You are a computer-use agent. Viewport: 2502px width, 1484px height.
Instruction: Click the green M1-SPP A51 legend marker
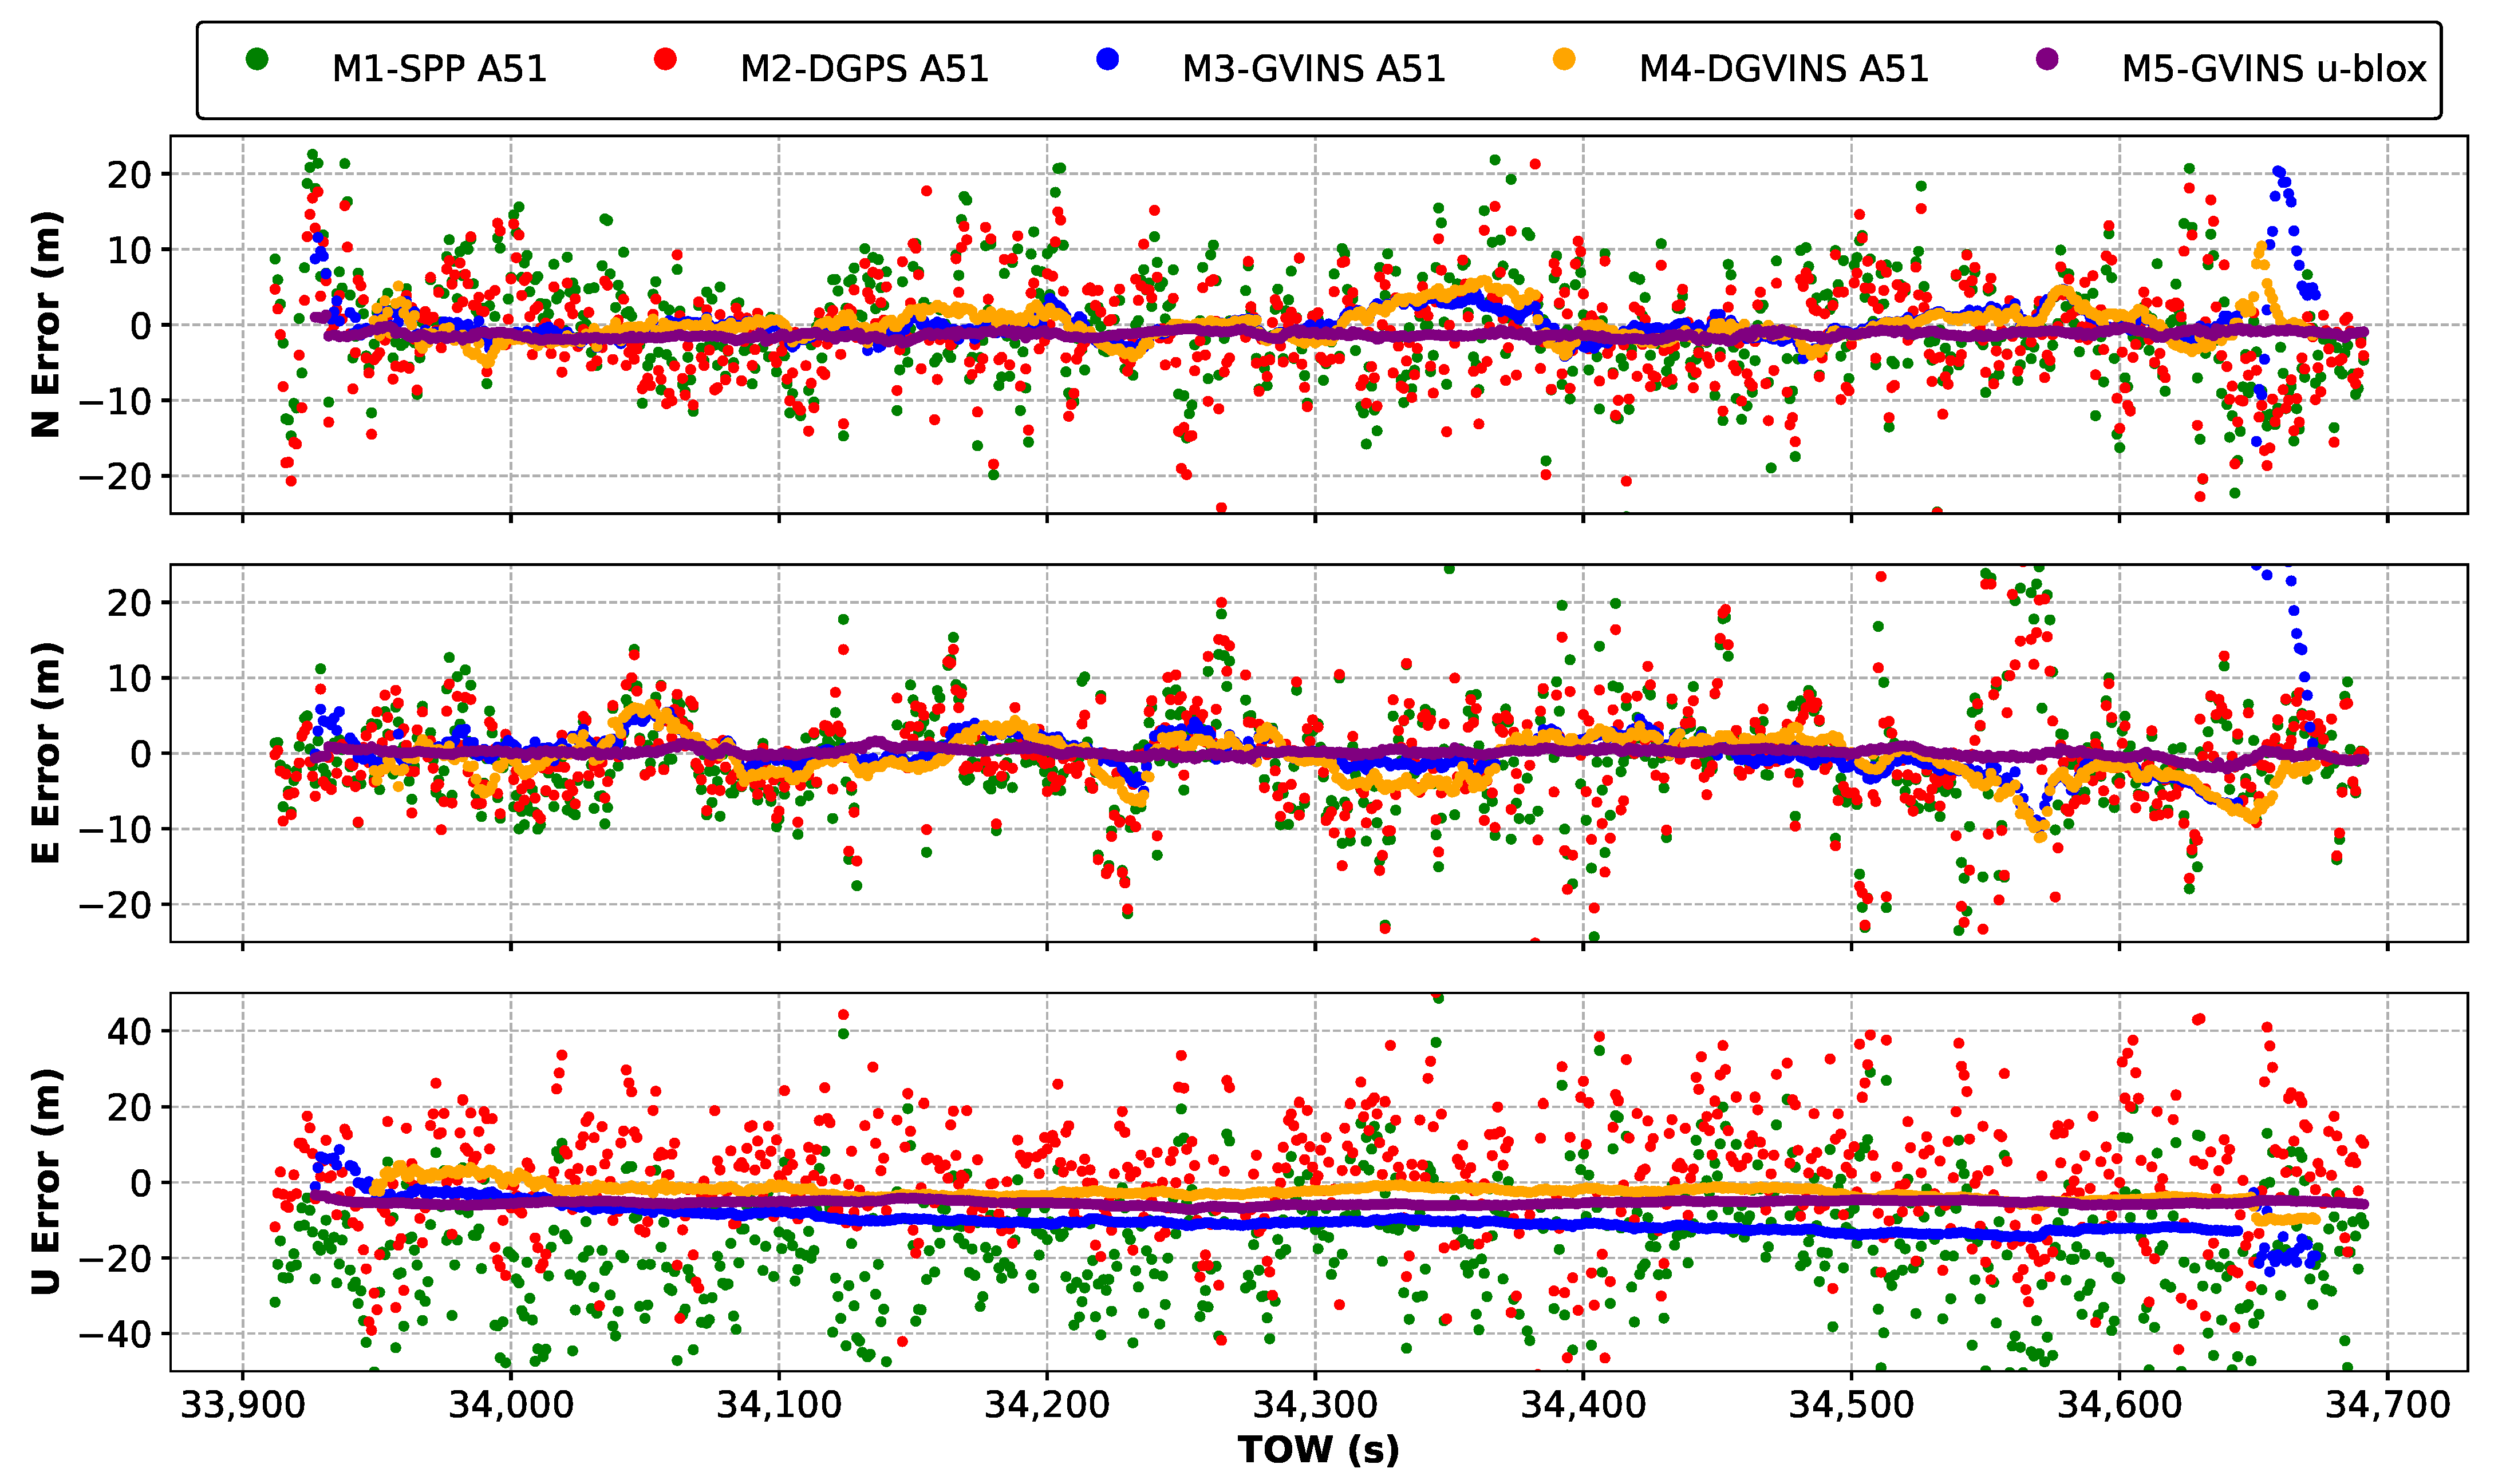257,59
